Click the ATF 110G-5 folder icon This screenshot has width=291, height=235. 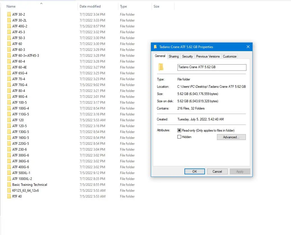tap(9, 114)
